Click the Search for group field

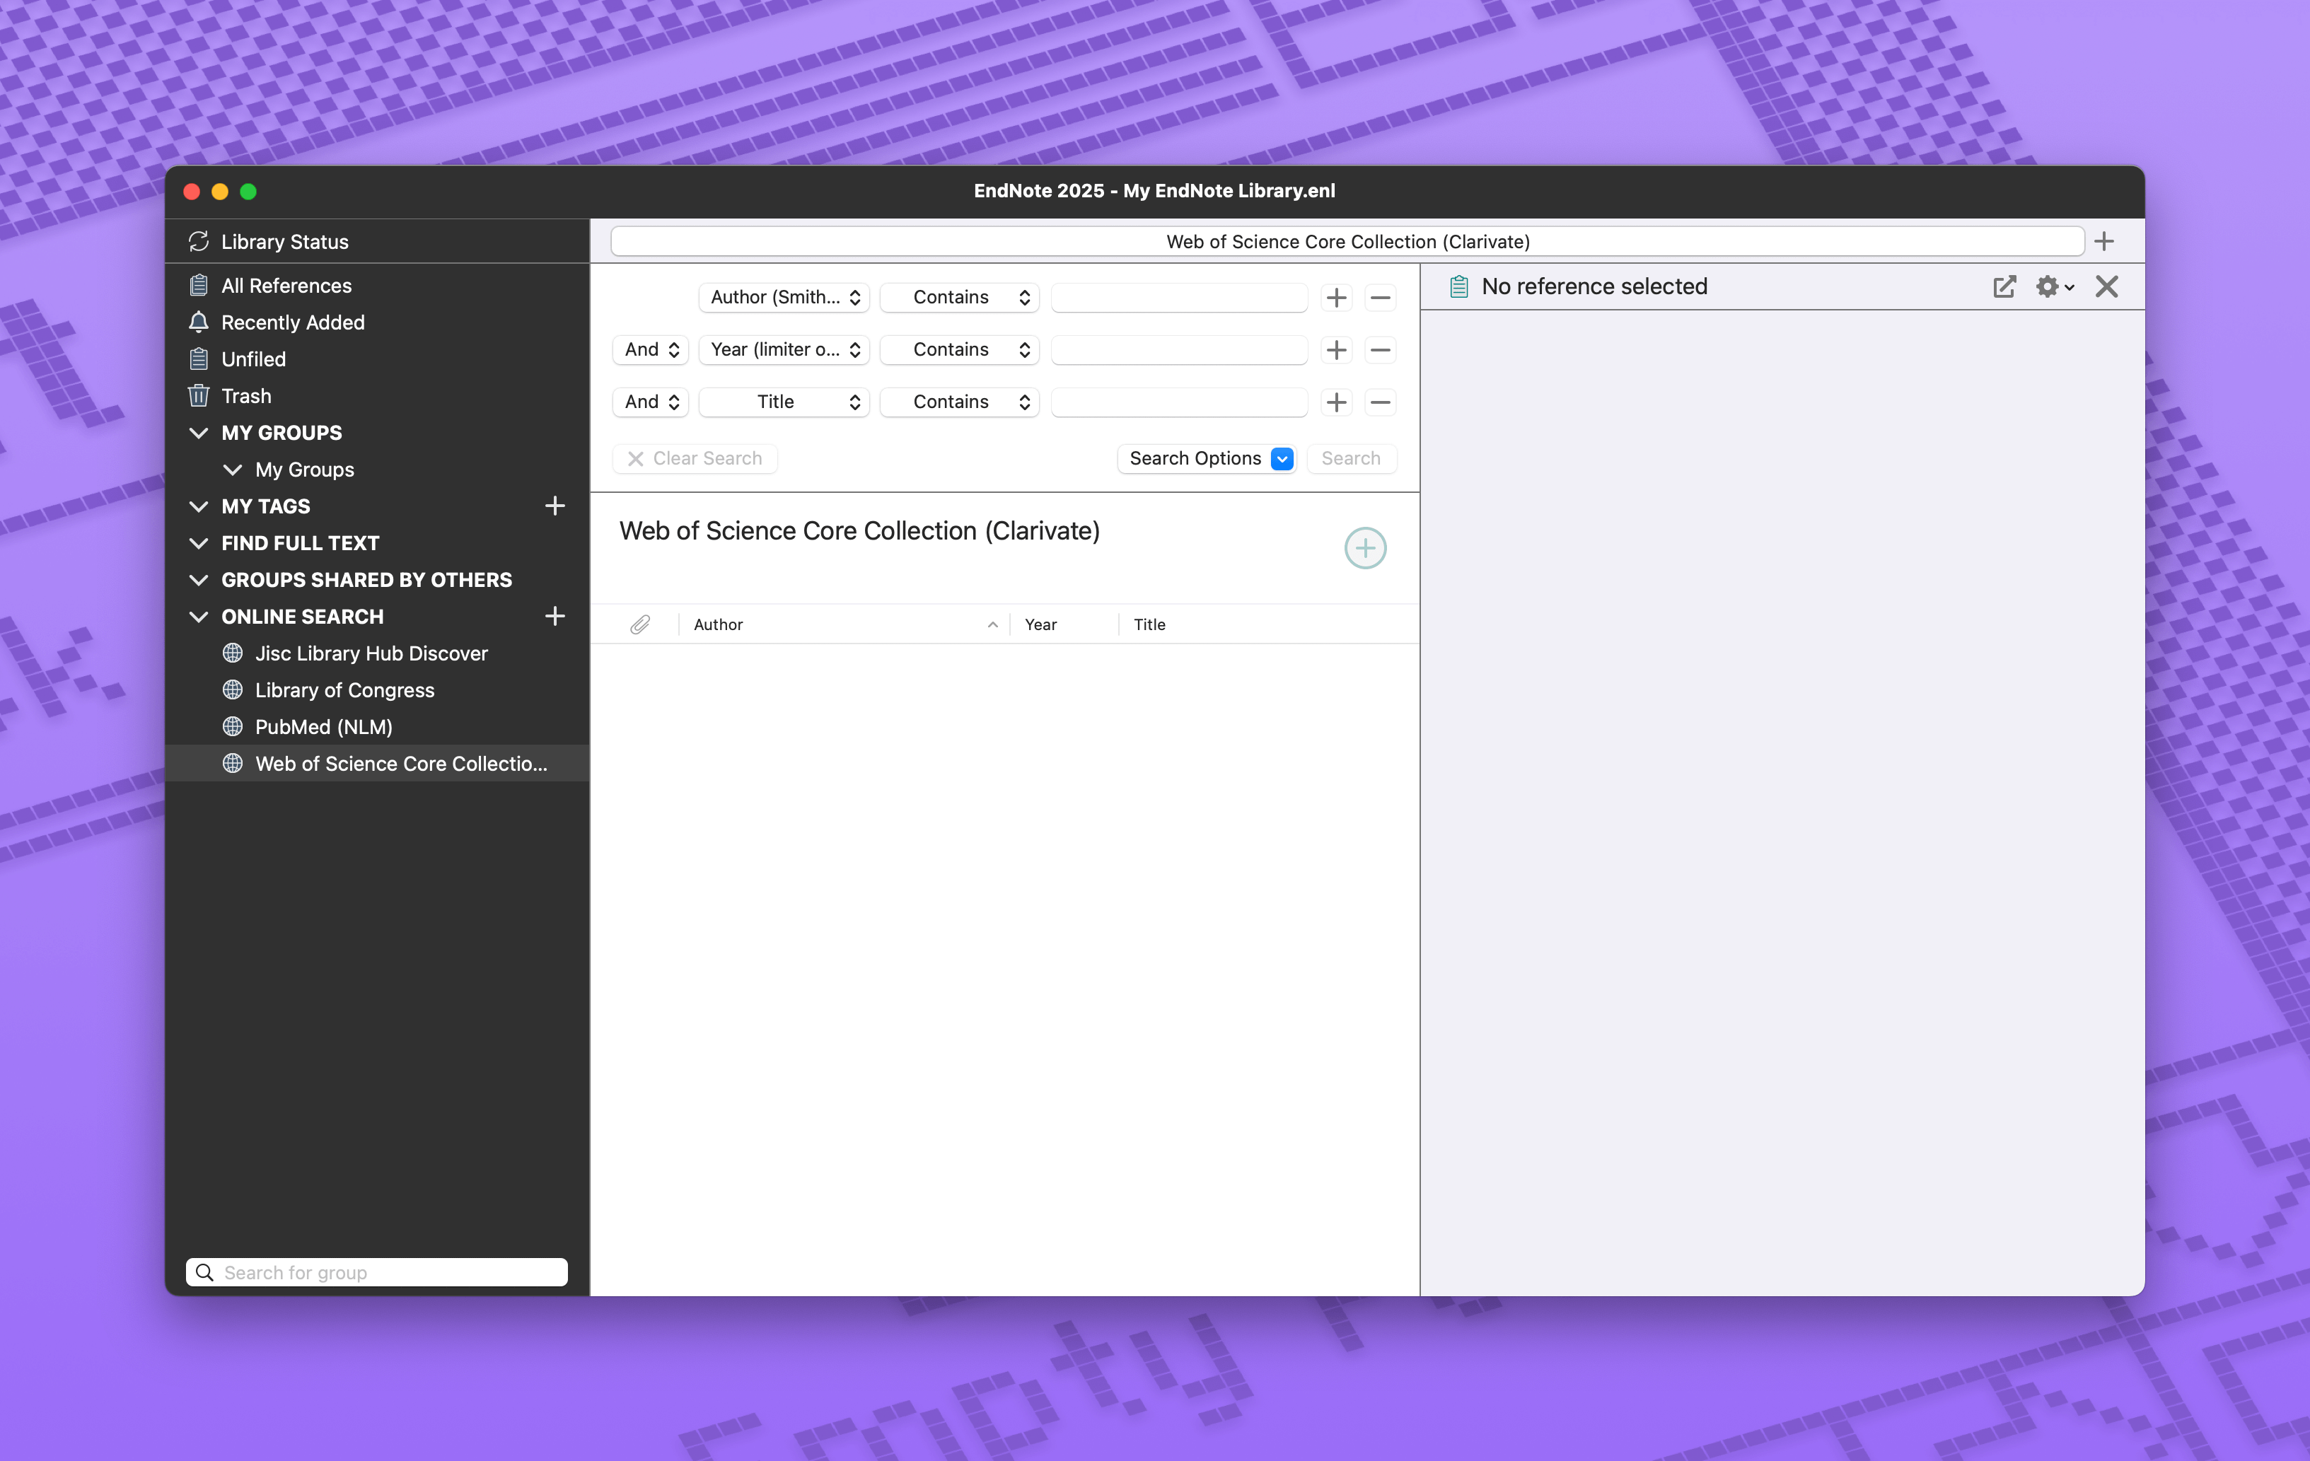[x=375, y=1272]
